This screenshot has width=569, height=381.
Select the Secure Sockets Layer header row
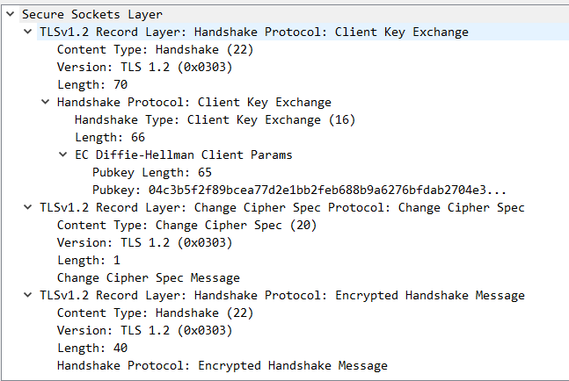[x=91, y=14]
